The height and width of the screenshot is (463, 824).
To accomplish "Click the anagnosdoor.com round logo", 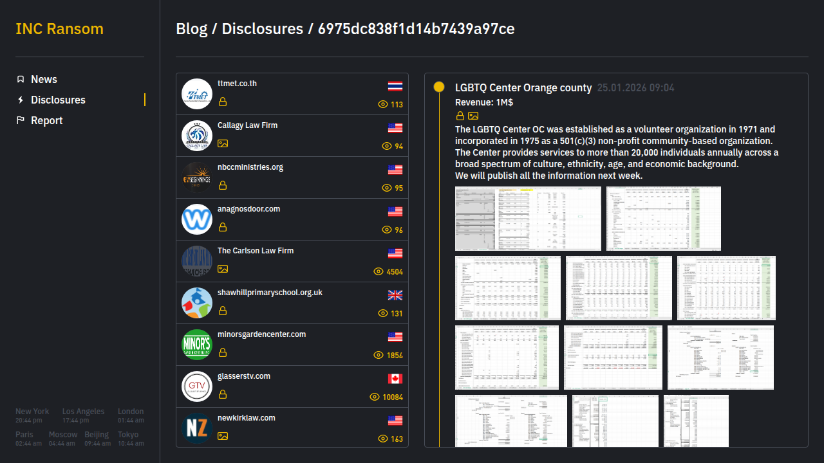I will click(197, 219).
